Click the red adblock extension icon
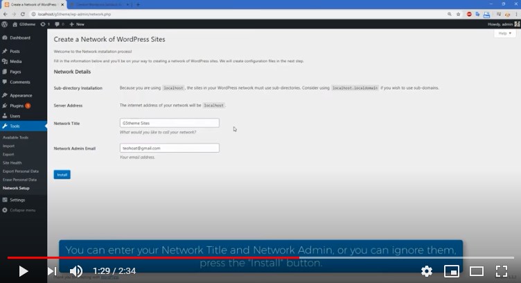The width and height of the screenshot is (521, 283). pyautogui.click(x=469, y=14)
